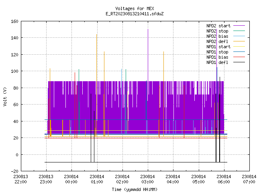The image size is (257, 193).
Task: Click the x-axis tick label 230814 07:00
Action: (x=249, y=179)
